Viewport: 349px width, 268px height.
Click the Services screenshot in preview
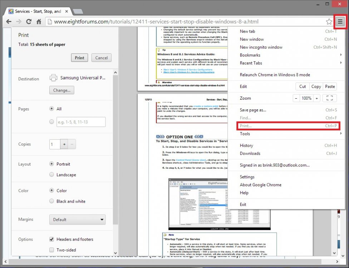[219, 204]
